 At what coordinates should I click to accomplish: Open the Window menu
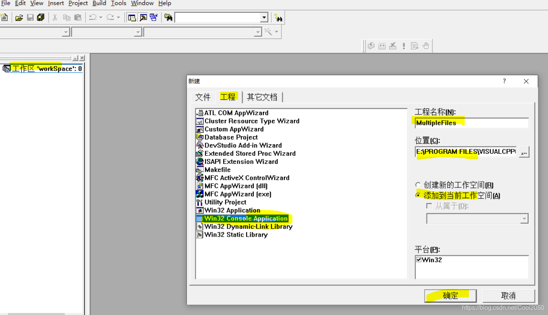(142, 3)
